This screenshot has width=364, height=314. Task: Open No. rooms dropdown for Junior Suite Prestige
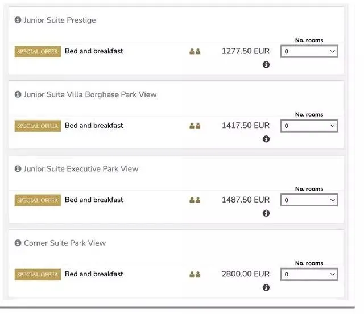[309, 52]
